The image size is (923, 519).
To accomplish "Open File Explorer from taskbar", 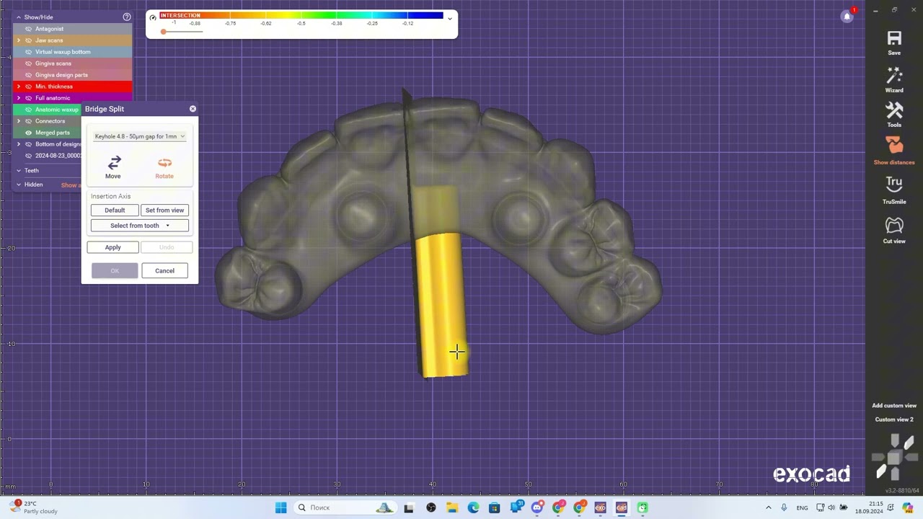I will point(452,507).
